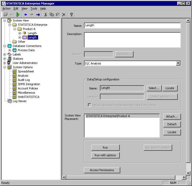The image size is (192, 186).
Task: Click into the Description text box
Action: coord(132,40)
